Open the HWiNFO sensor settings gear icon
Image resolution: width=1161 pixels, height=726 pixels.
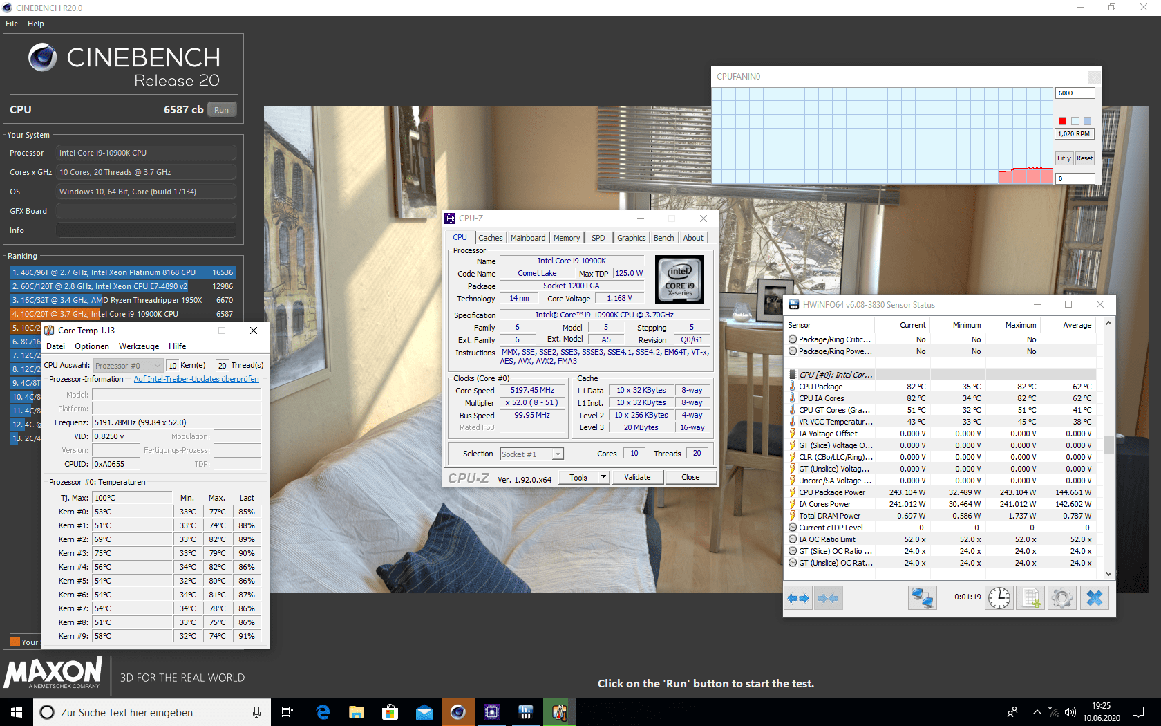tap(1062, 598)
